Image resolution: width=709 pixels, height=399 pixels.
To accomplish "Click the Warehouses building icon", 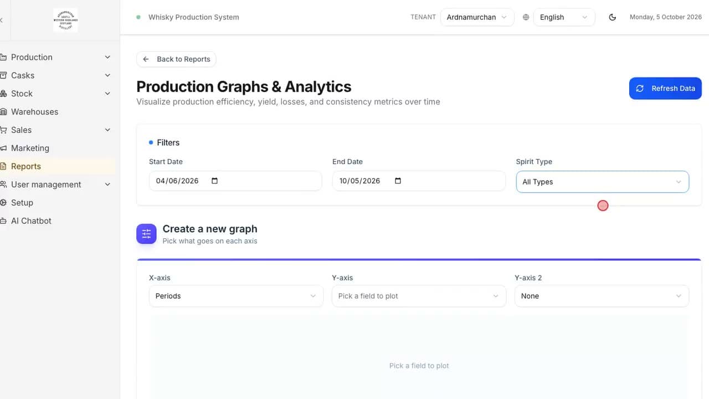I will pos(3,111).
